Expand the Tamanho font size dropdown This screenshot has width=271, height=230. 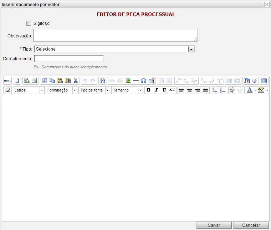click(140, 90)
